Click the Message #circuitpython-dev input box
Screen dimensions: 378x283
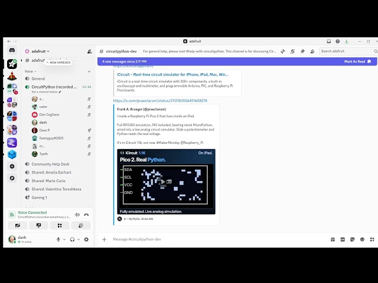point(217,239)
